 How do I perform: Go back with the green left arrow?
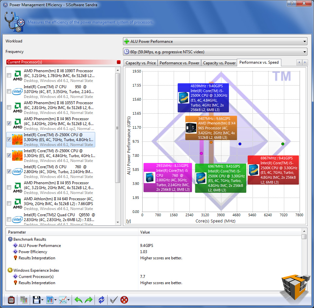tap(78, 300)
